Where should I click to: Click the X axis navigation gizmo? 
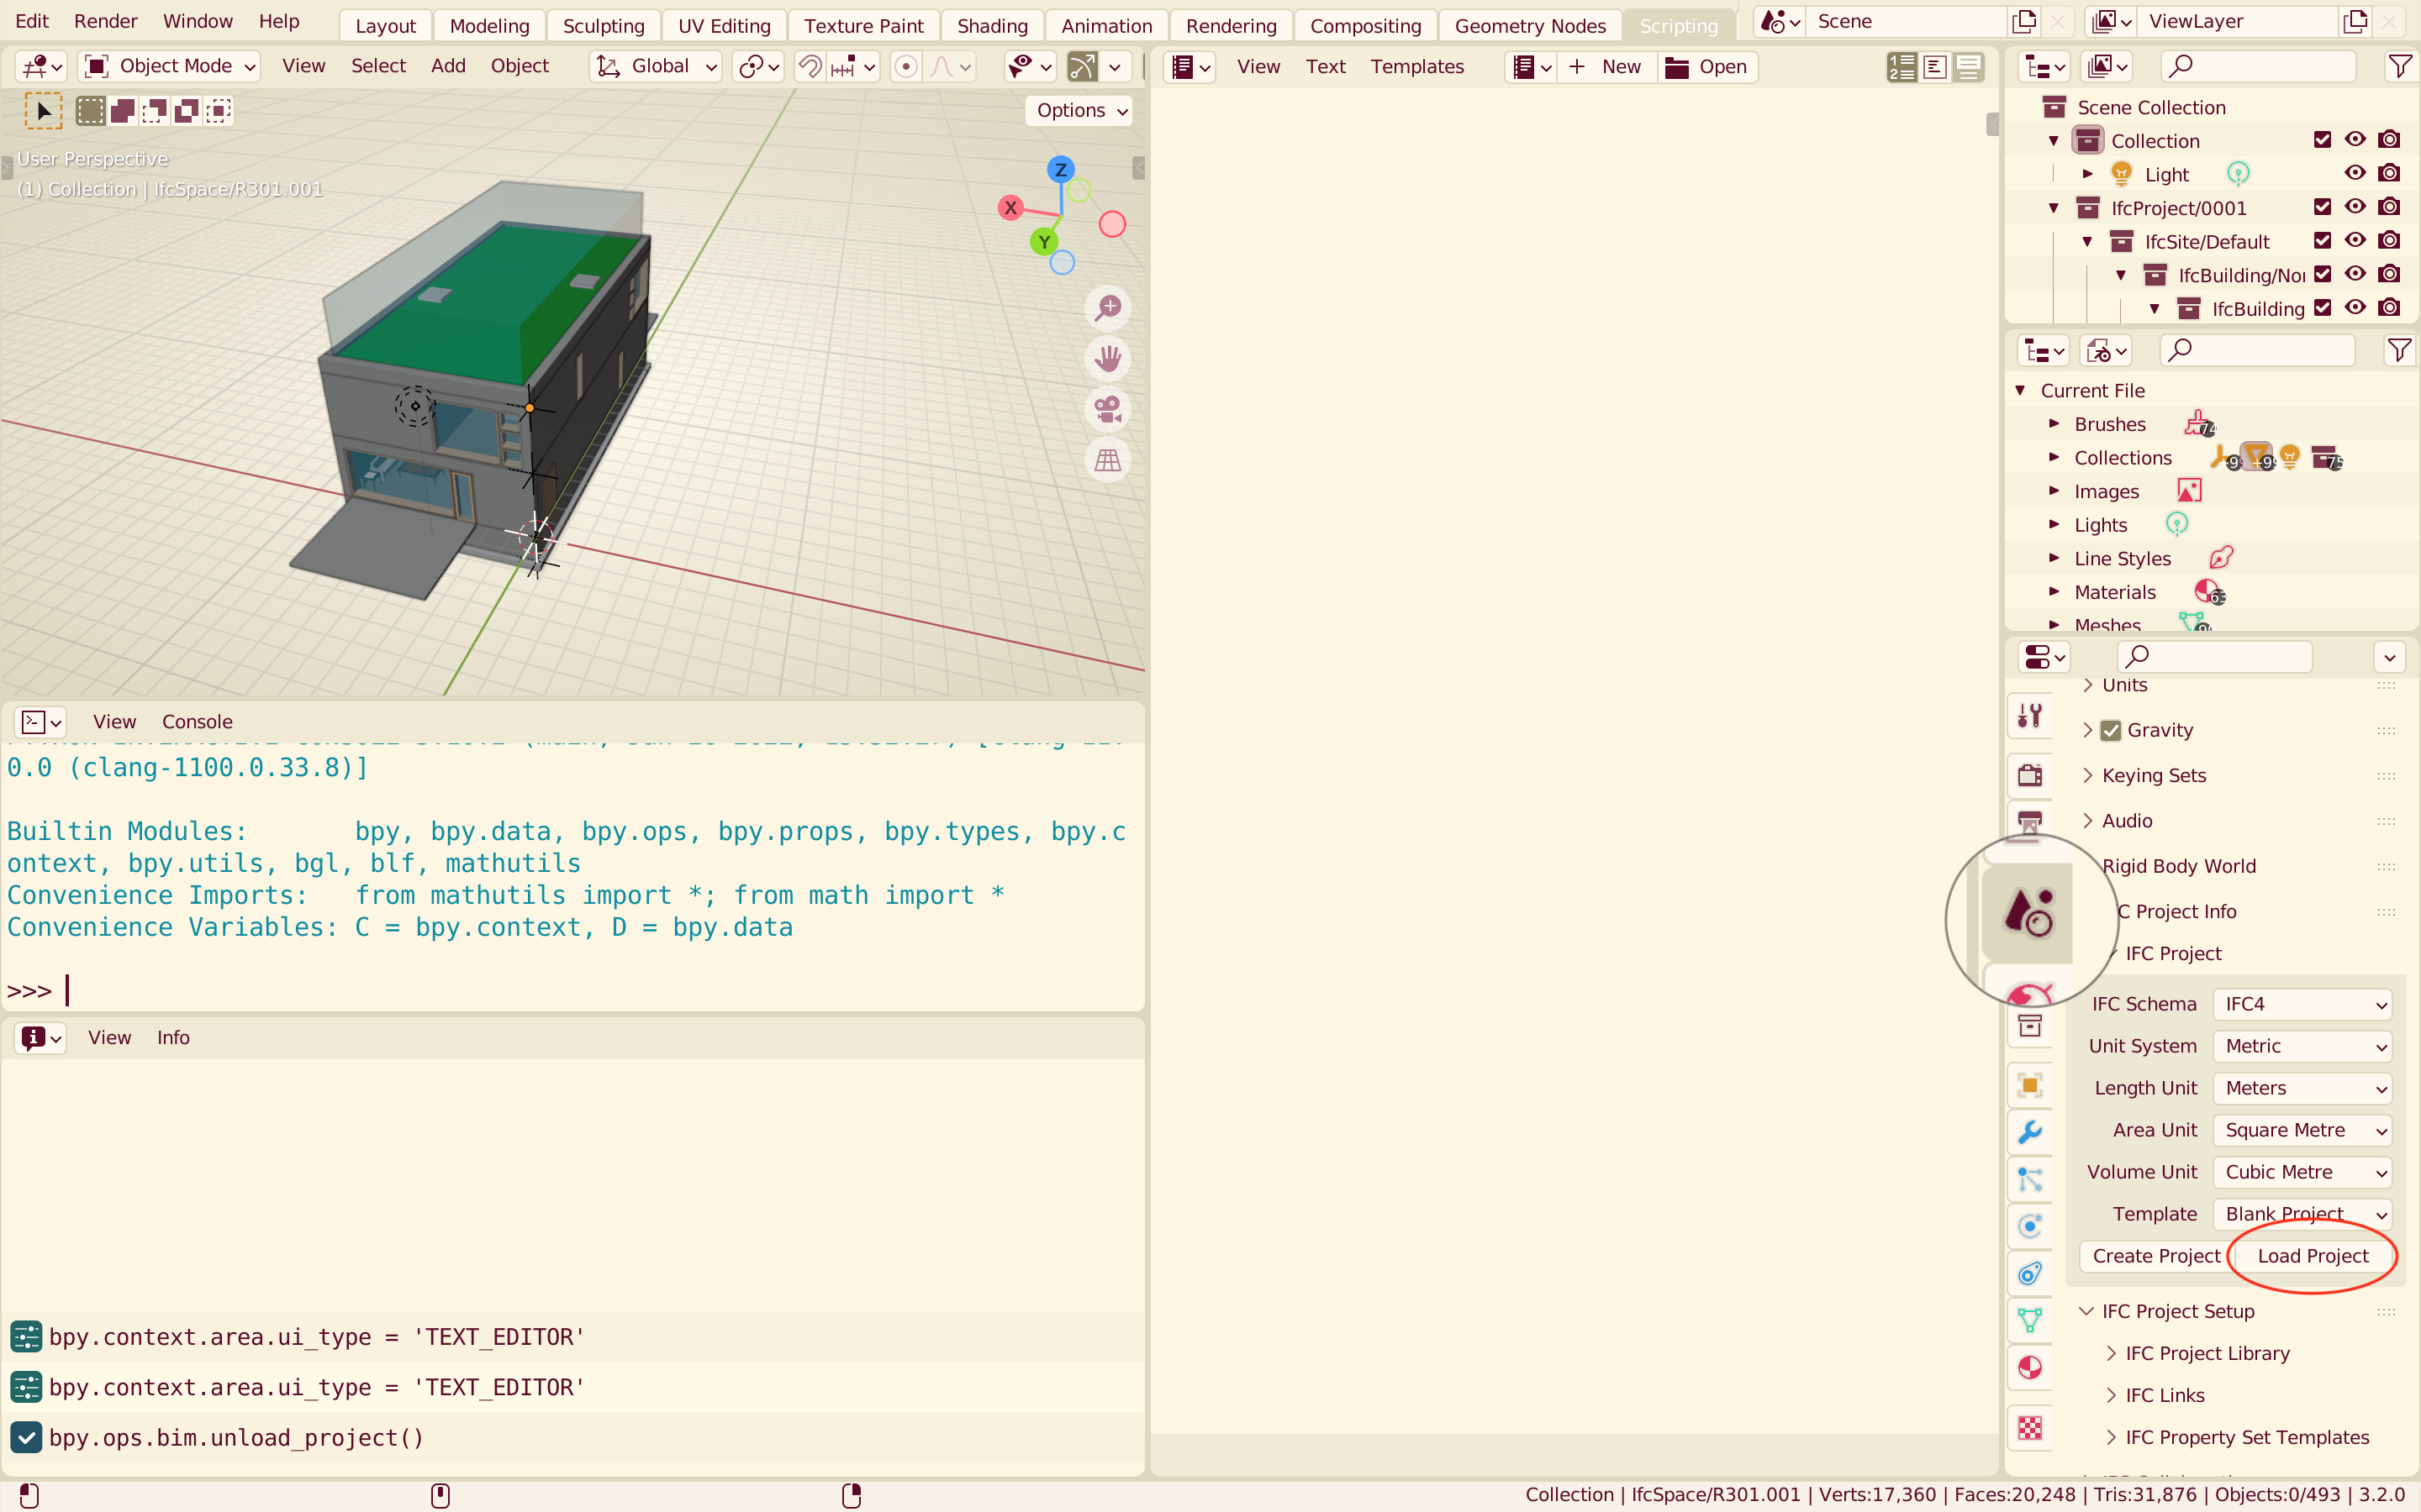1010,208
